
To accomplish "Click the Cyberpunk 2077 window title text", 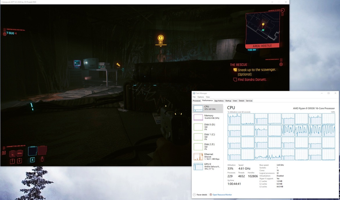I will [x=19, y=2].
